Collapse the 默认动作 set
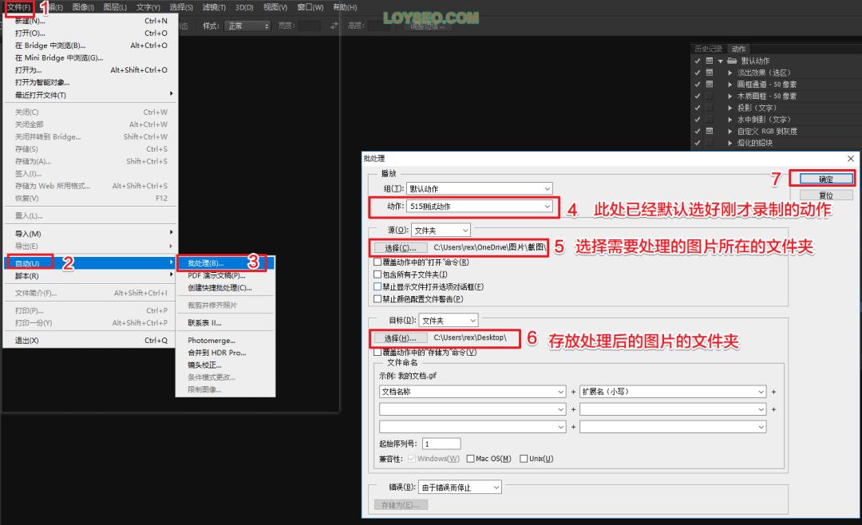This screenshot has width=862, height=525. pos(721,61)
